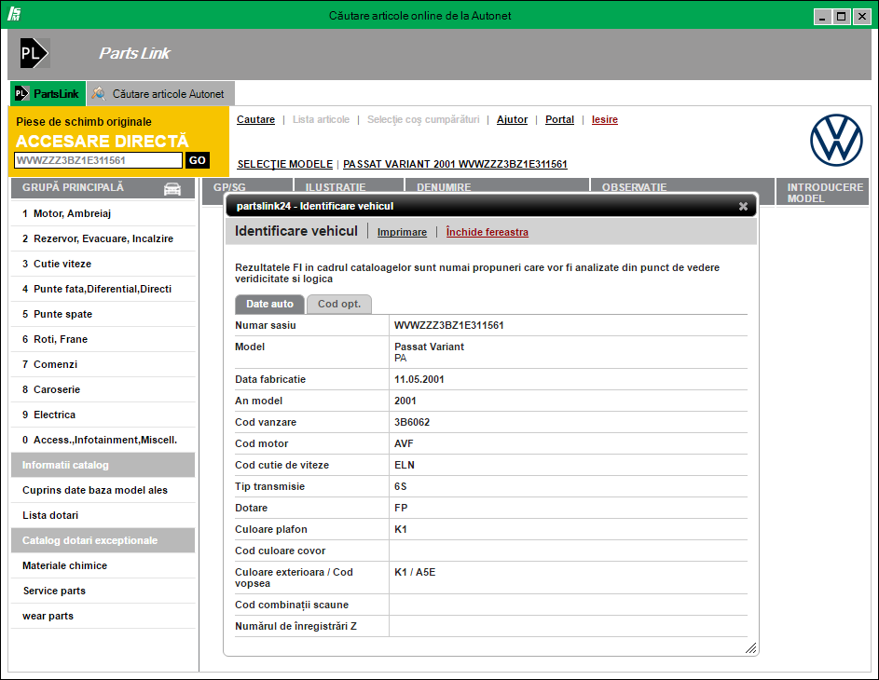Click the car icon in Grupă Principală header
879x680 pixels.
coord(172,189)
